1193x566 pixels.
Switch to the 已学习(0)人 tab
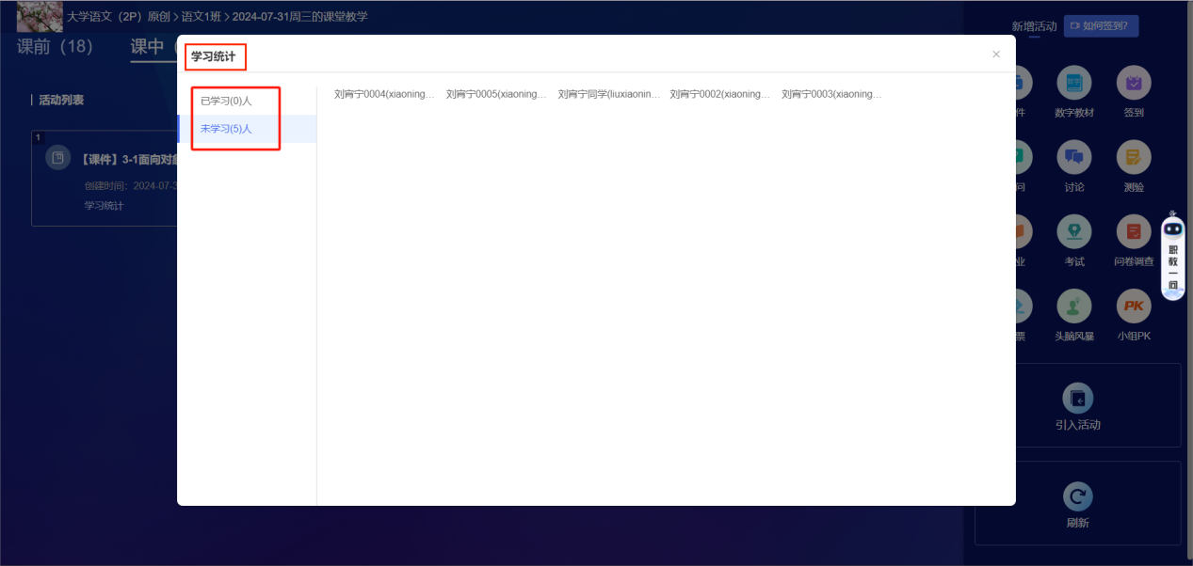point(226,101)
